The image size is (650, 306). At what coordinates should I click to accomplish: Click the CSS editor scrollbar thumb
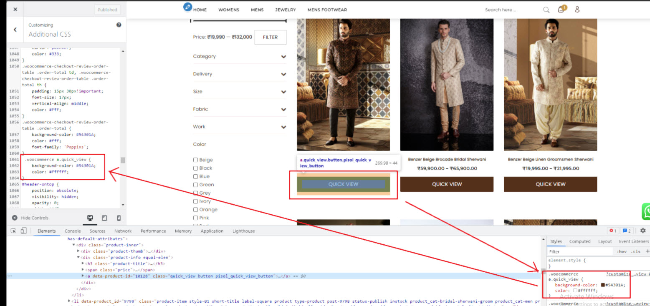point(123,160)
